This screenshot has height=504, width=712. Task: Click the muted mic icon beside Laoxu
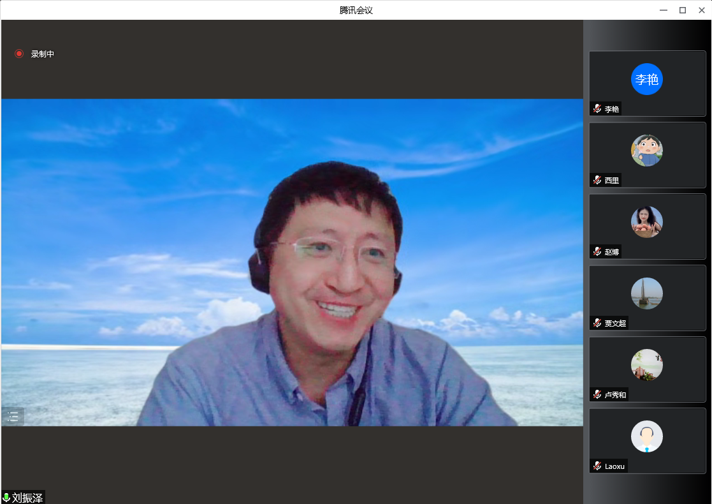coord(597,466)
